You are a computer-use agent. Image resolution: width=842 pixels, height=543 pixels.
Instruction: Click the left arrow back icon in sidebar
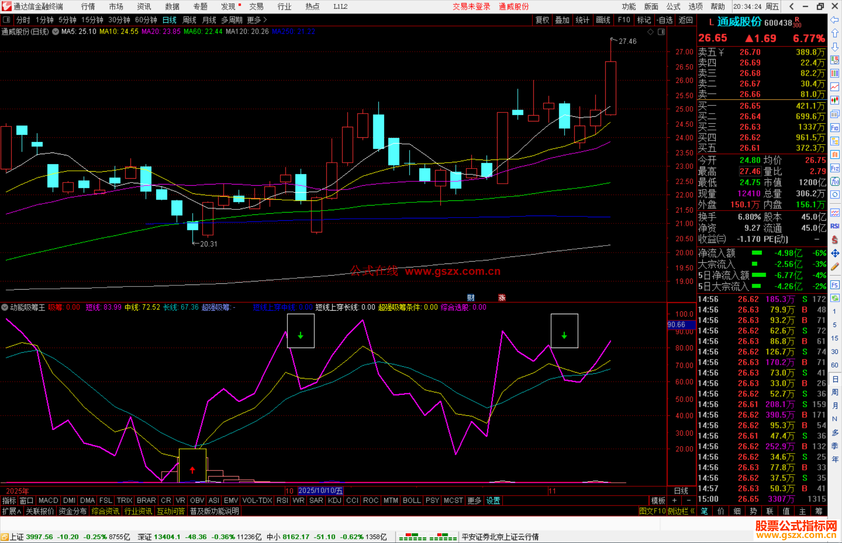[x=835, y=20]
